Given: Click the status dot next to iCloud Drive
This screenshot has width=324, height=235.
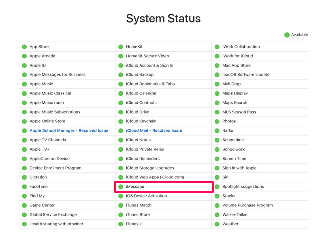Looking at the screenshot, I should [121, 112].
